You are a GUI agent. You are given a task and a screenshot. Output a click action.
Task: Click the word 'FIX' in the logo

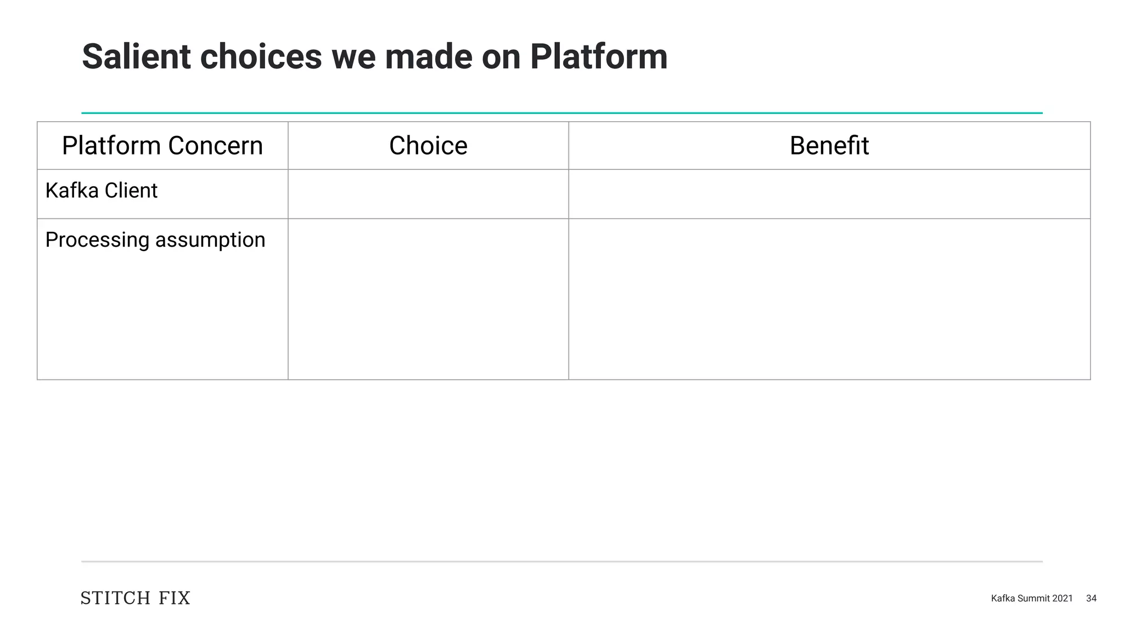pos(174,598)
